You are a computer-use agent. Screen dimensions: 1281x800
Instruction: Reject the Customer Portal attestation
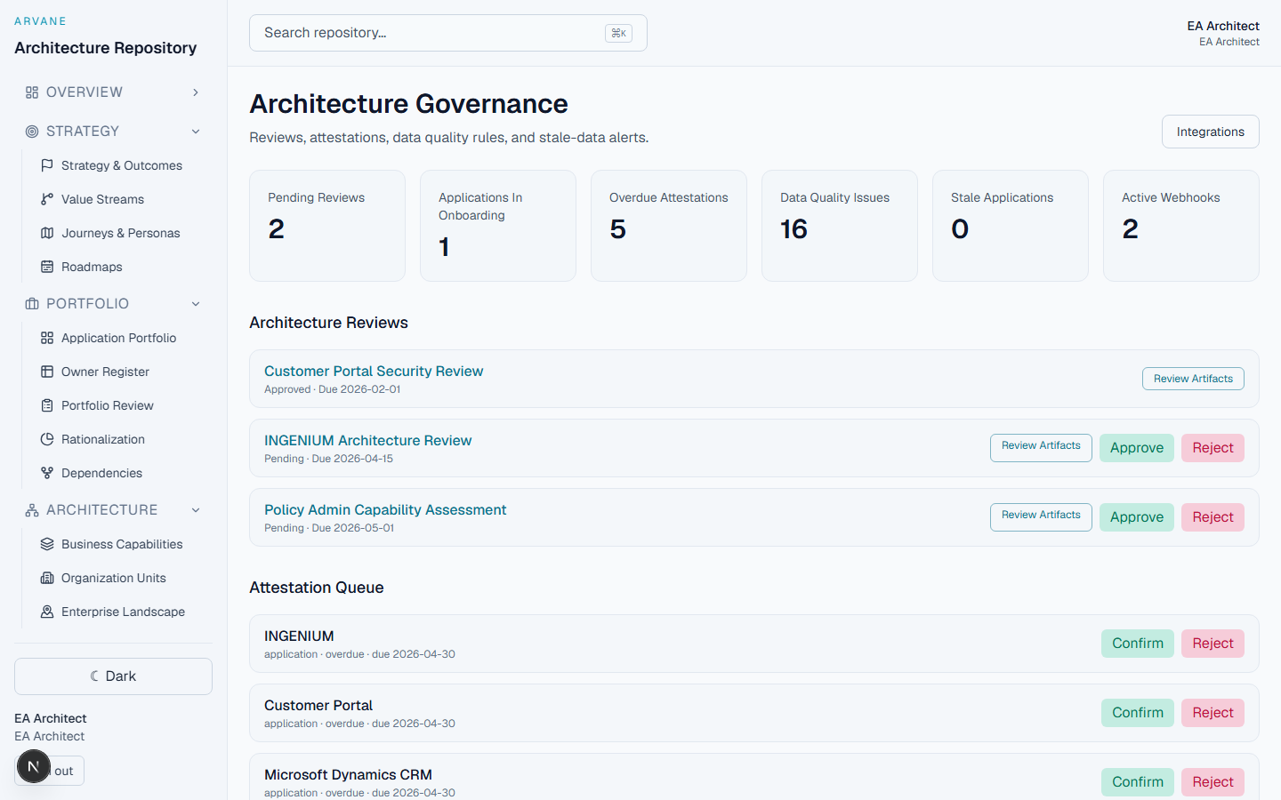(1213, 713)
